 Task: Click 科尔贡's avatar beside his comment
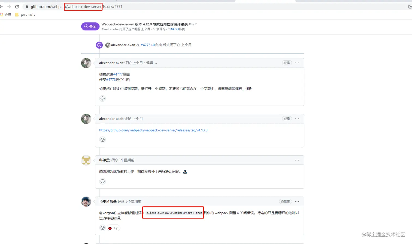[x=86, y=160]
